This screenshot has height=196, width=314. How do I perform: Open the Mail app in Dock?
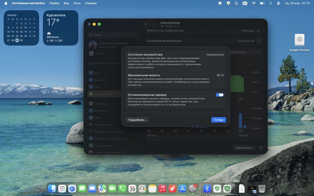click(92, 188)
